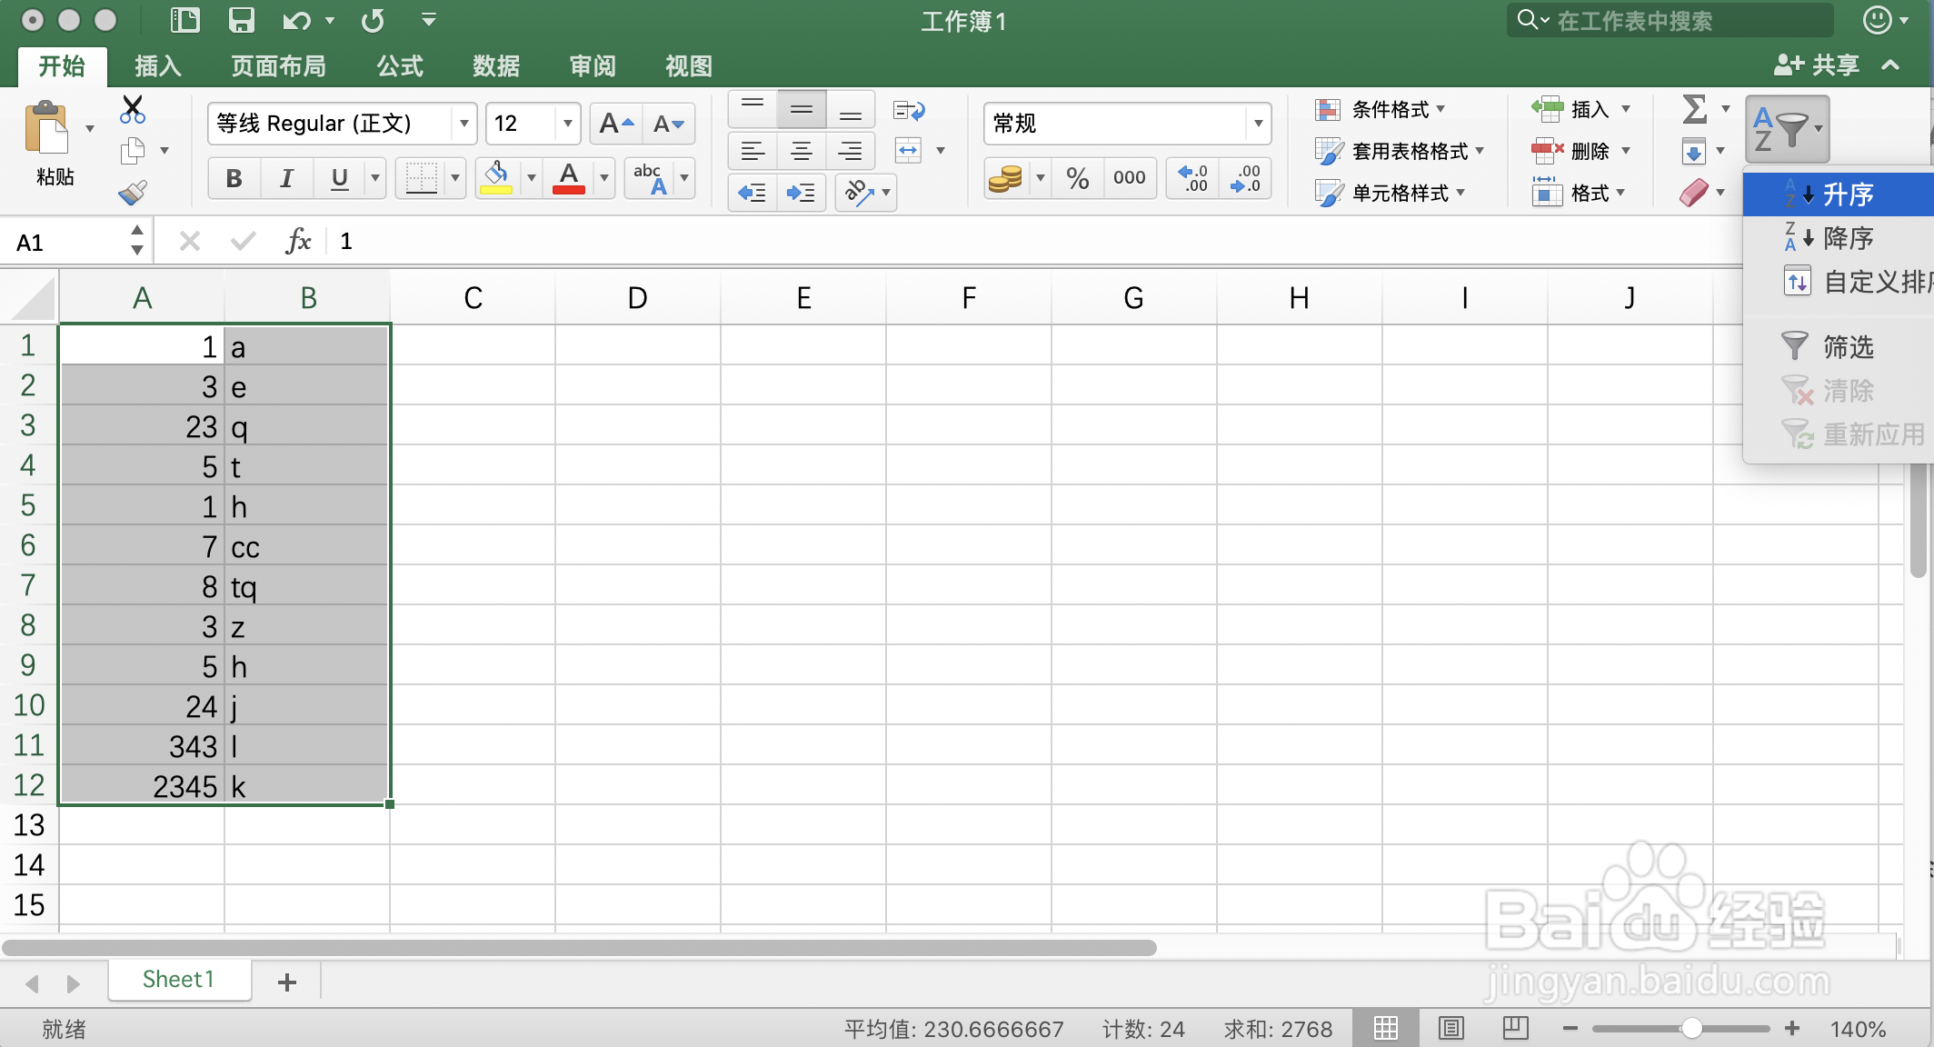
Task: Open the font name dropdown
Action: coord(464,124)
